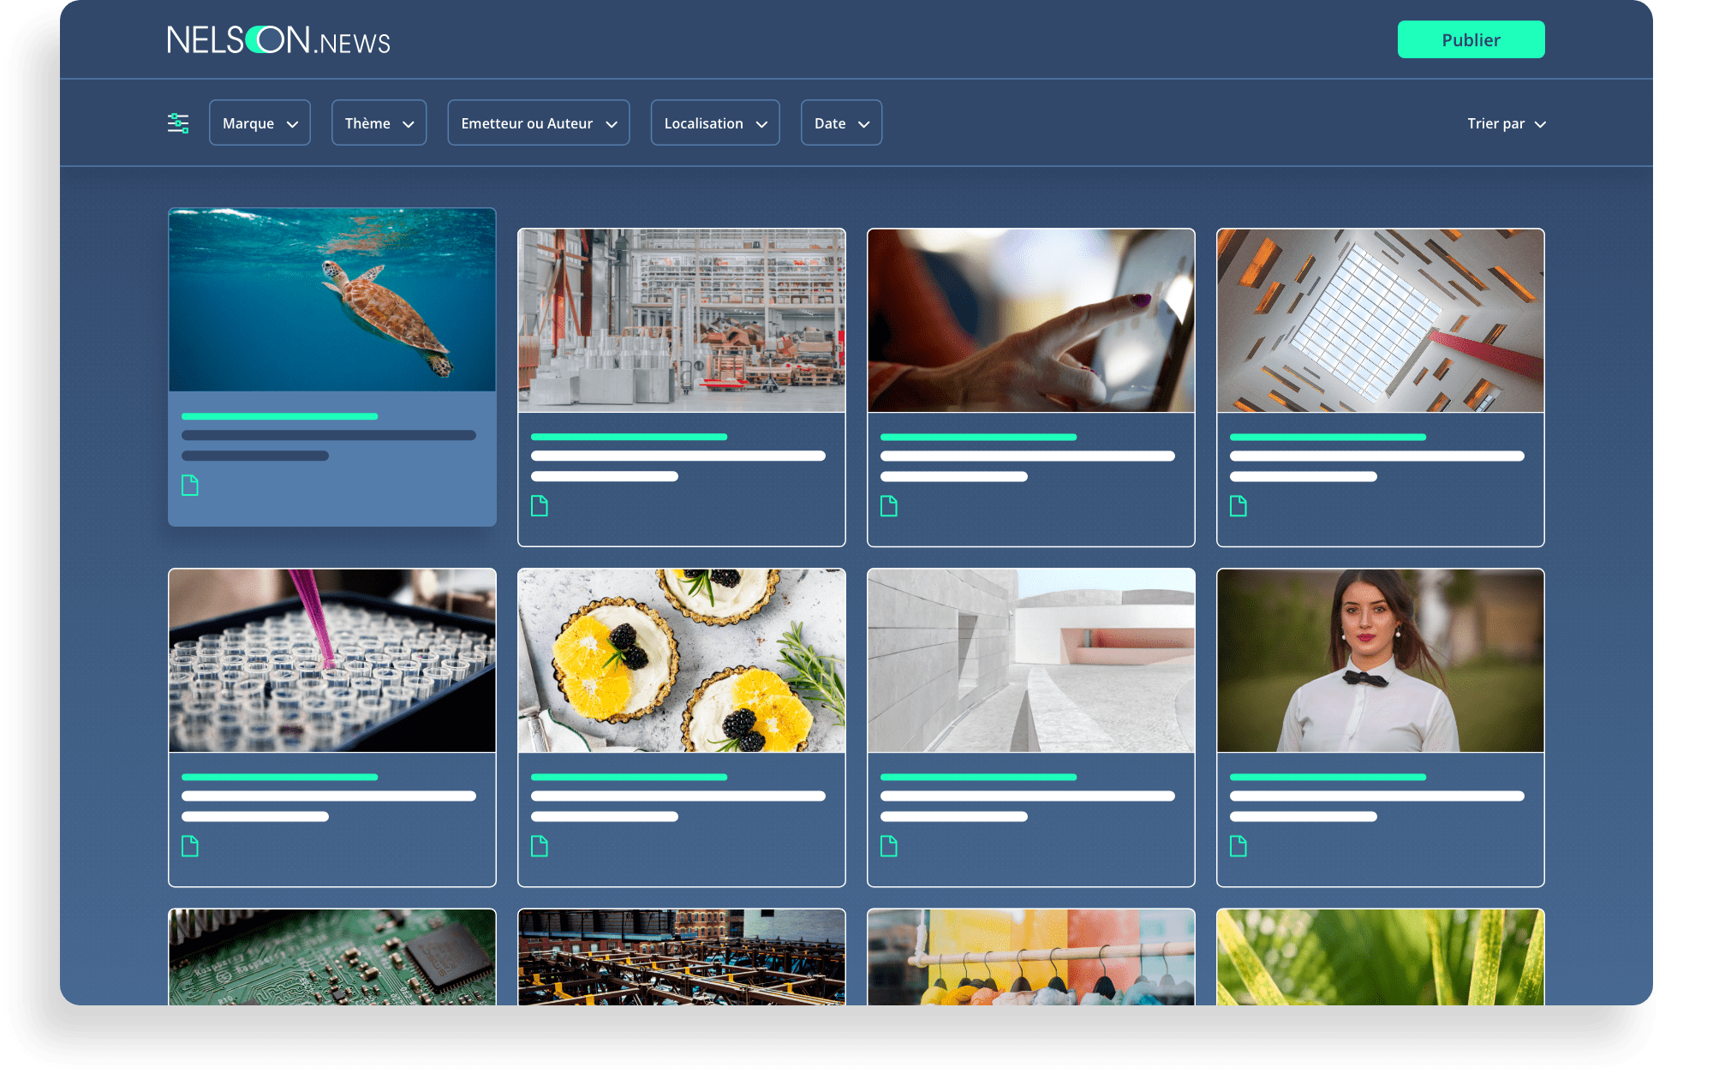The image size is (1713, 1079).
Task: Click green title line on skylight card
Action: click(1328, 437)
